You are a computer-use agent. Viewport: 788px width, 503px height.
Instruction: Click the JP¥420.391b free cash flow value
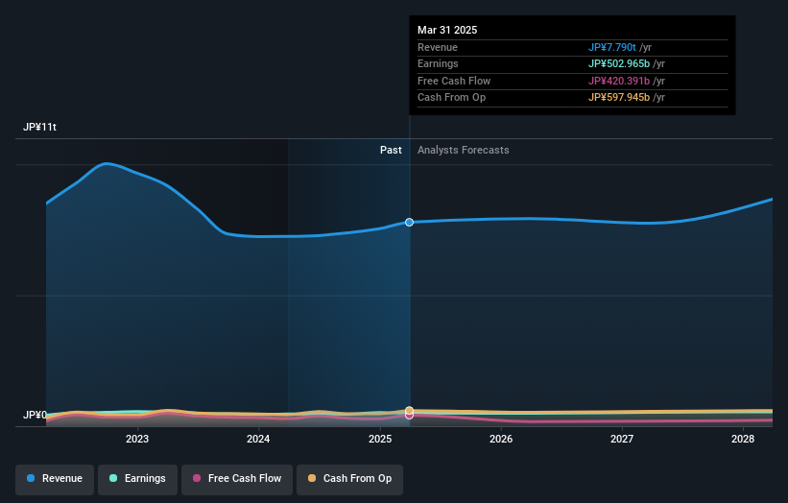(619, 81)
